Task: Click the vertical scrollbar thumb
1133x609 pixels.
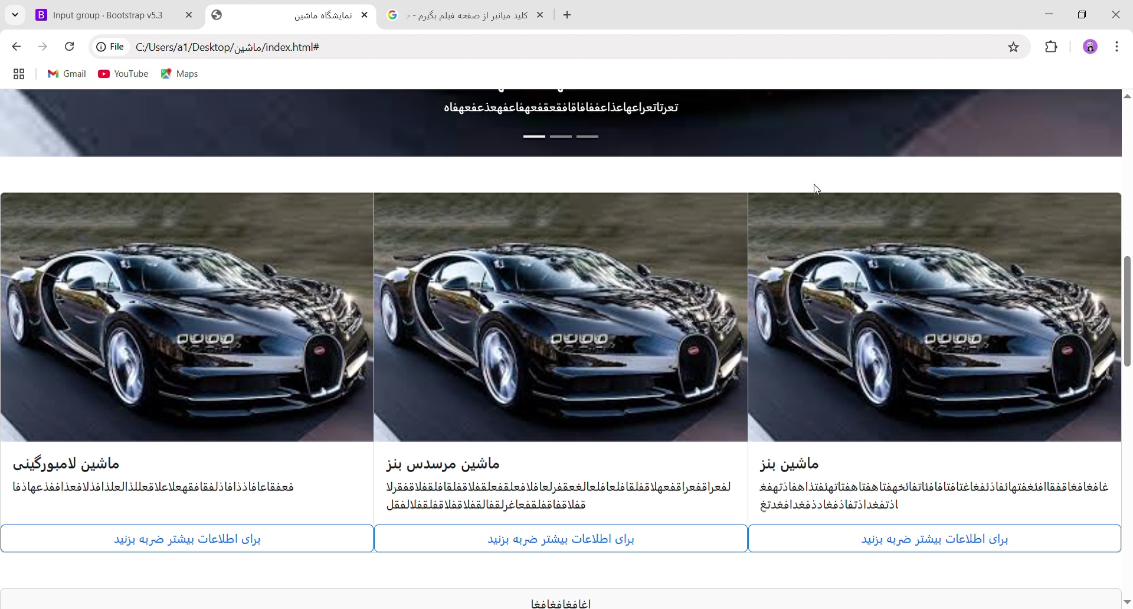Action: click(x=1127, y=311)
